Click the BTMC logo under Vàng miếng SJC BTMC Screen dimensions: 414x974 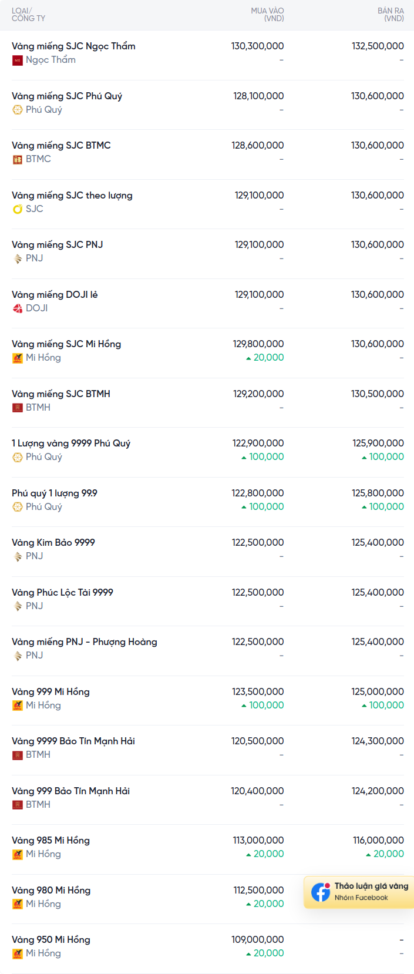pyautogui.click(x=18, y=159)
